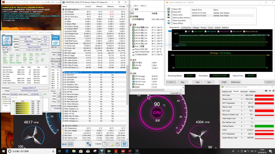Screen dimensions: 275x154
Task: Open GPU Clock sensor dropdown in GPU-Z
Action: [x=241, y=95]
